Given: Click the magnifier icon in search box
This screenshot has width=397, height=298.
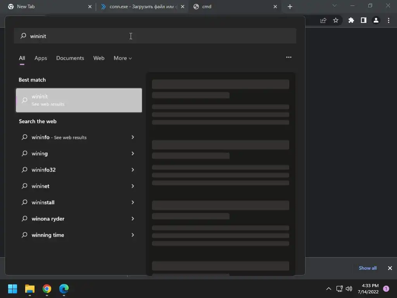Looking at the screenshot, I should click(23, 36).
